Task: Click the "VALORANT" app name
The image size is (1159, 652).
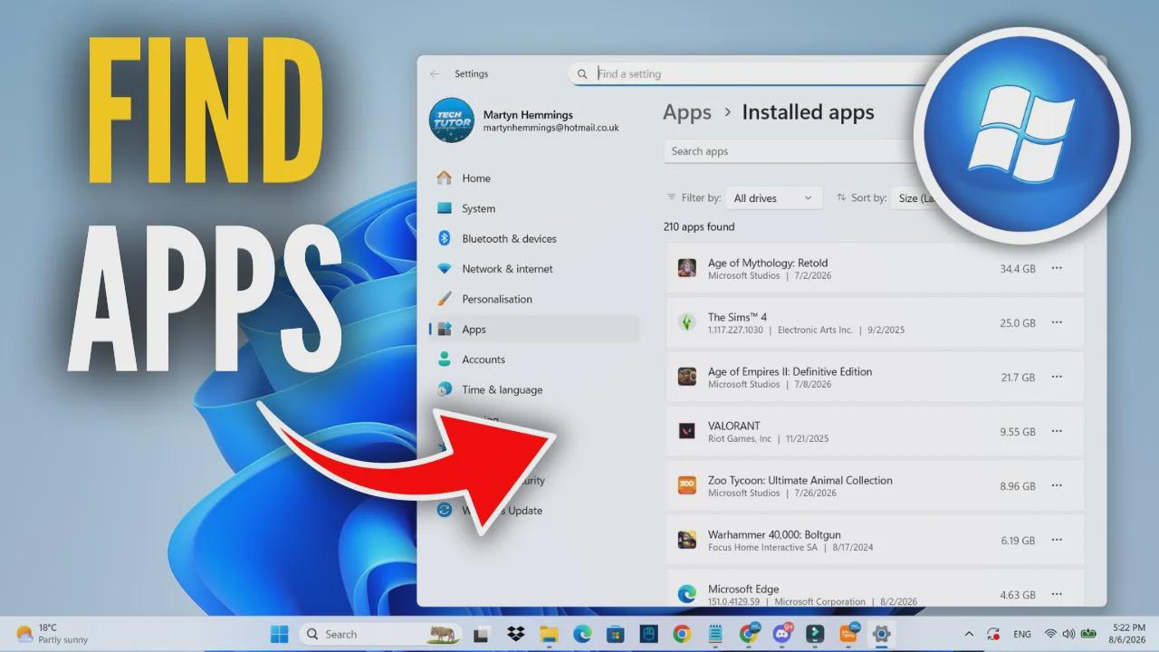Action: 734,427
